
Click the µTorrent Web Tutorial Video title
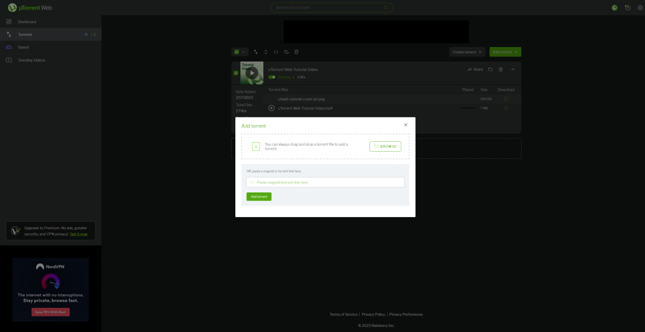293,70
